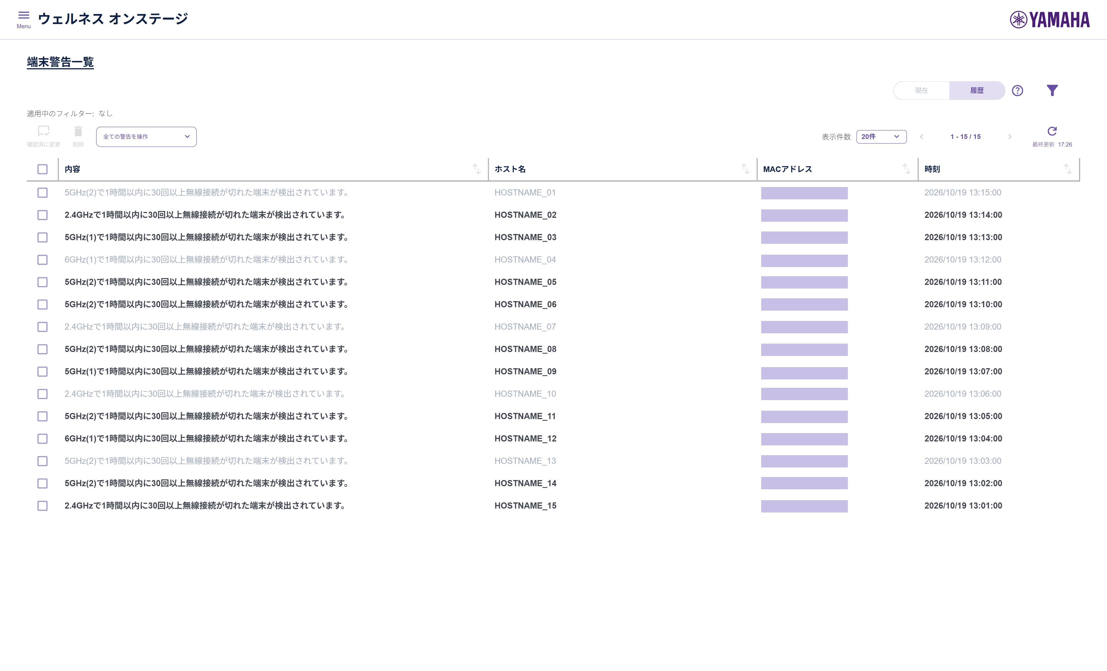
Task: Click the HOSTNAME_03 MAC address block
Action: coord(804,238)
